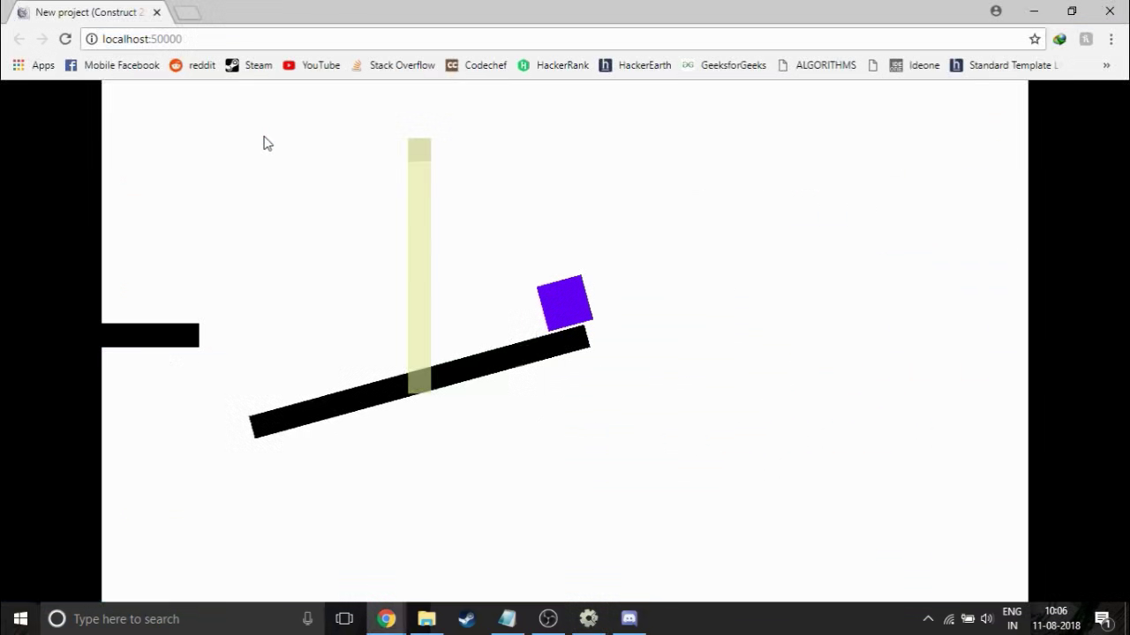Image resolution: width=1130 pixels, height=635 pixels.
Task: Expand the bookmarks overflow chevron
Action: (1106, 65)
